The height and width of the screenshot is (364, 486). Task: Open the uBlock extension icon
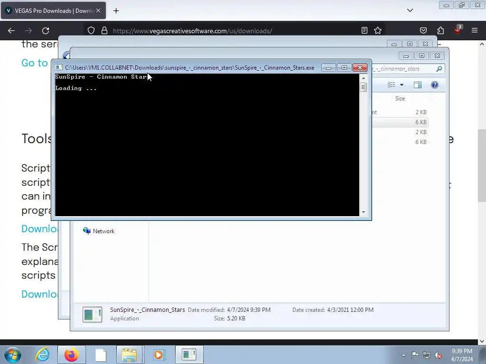458,30
